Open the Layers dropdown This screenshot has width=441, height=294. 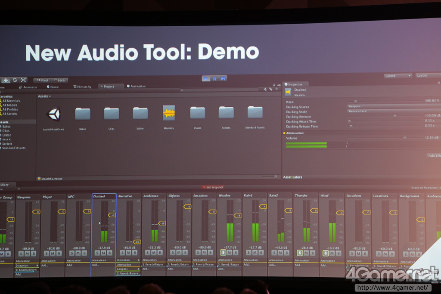(398, 76)
